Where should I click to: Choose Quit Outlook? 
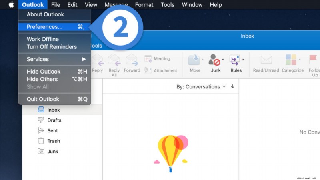point(54,99)
